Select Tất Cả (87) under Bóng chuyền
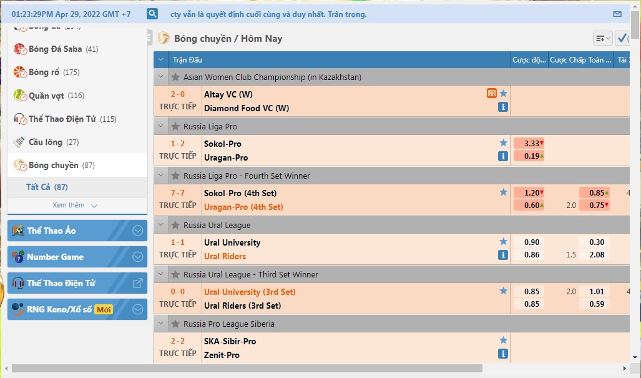The width and height of the screenshot is (641, 378). pos(47,187)
